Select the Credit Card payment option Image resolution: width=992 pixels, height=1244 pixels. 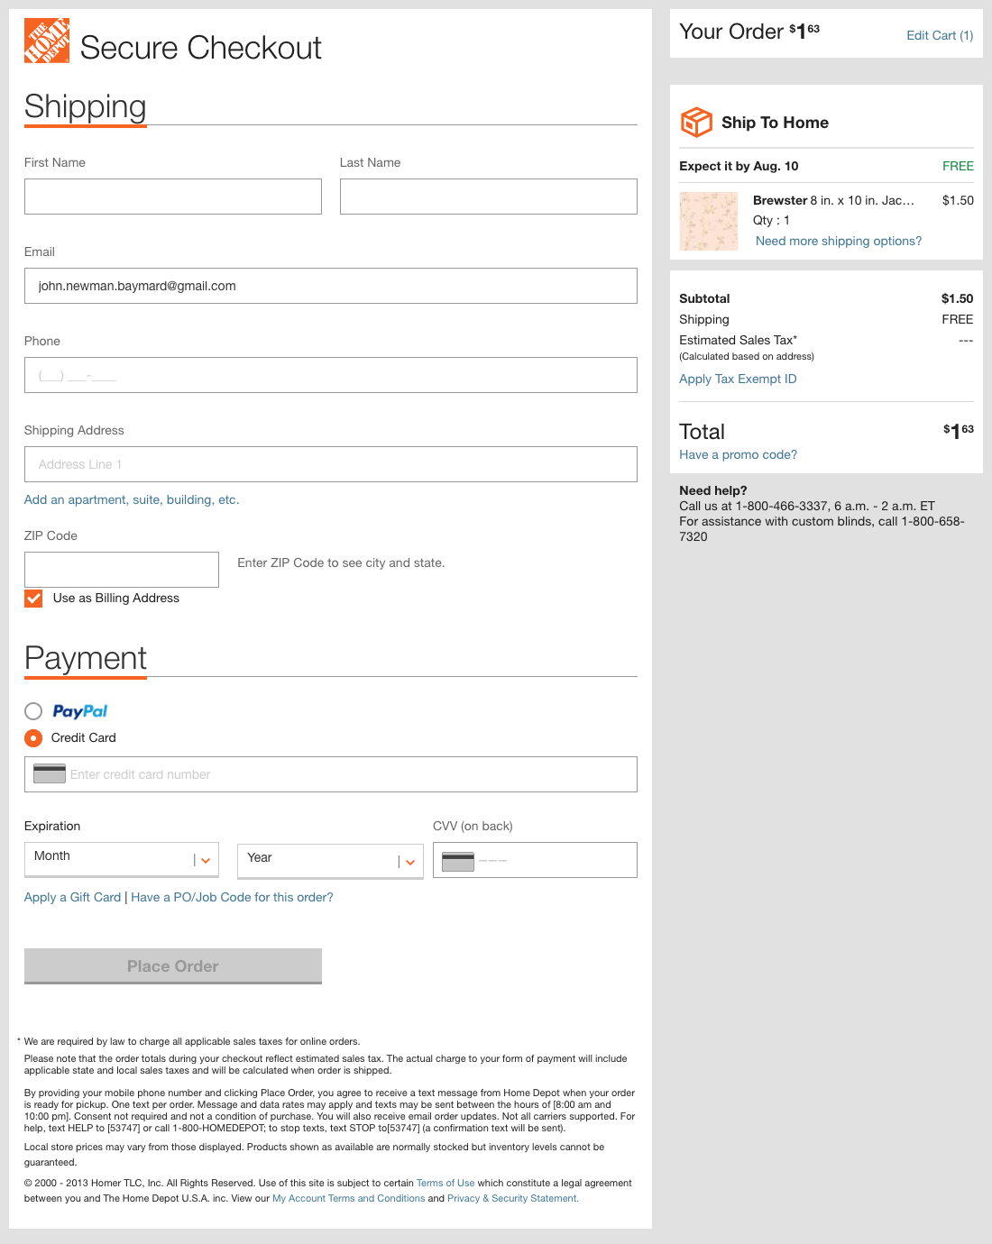pyautogui.click(x=33, y=737)
